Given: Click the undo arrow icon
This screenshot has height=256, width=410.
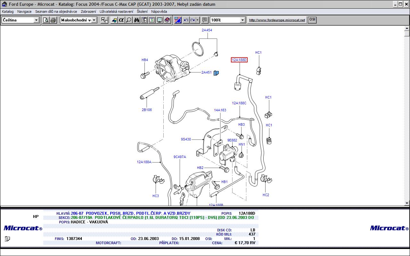Looking at the screenshot, I should coord(186,20).
